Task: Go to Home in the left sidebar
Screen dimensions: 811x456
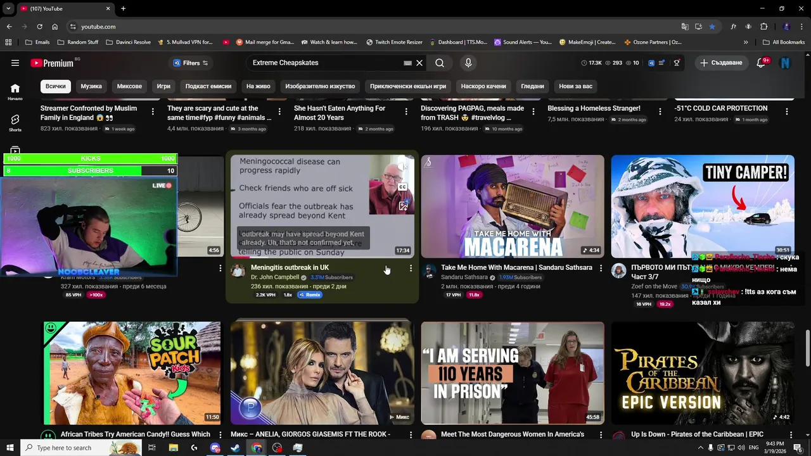Action: tap(15, 91)
